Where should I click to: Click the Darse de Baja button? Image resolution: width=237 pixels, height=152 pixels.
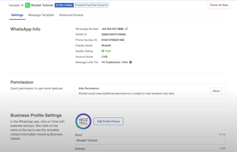[x=219, y=5]
